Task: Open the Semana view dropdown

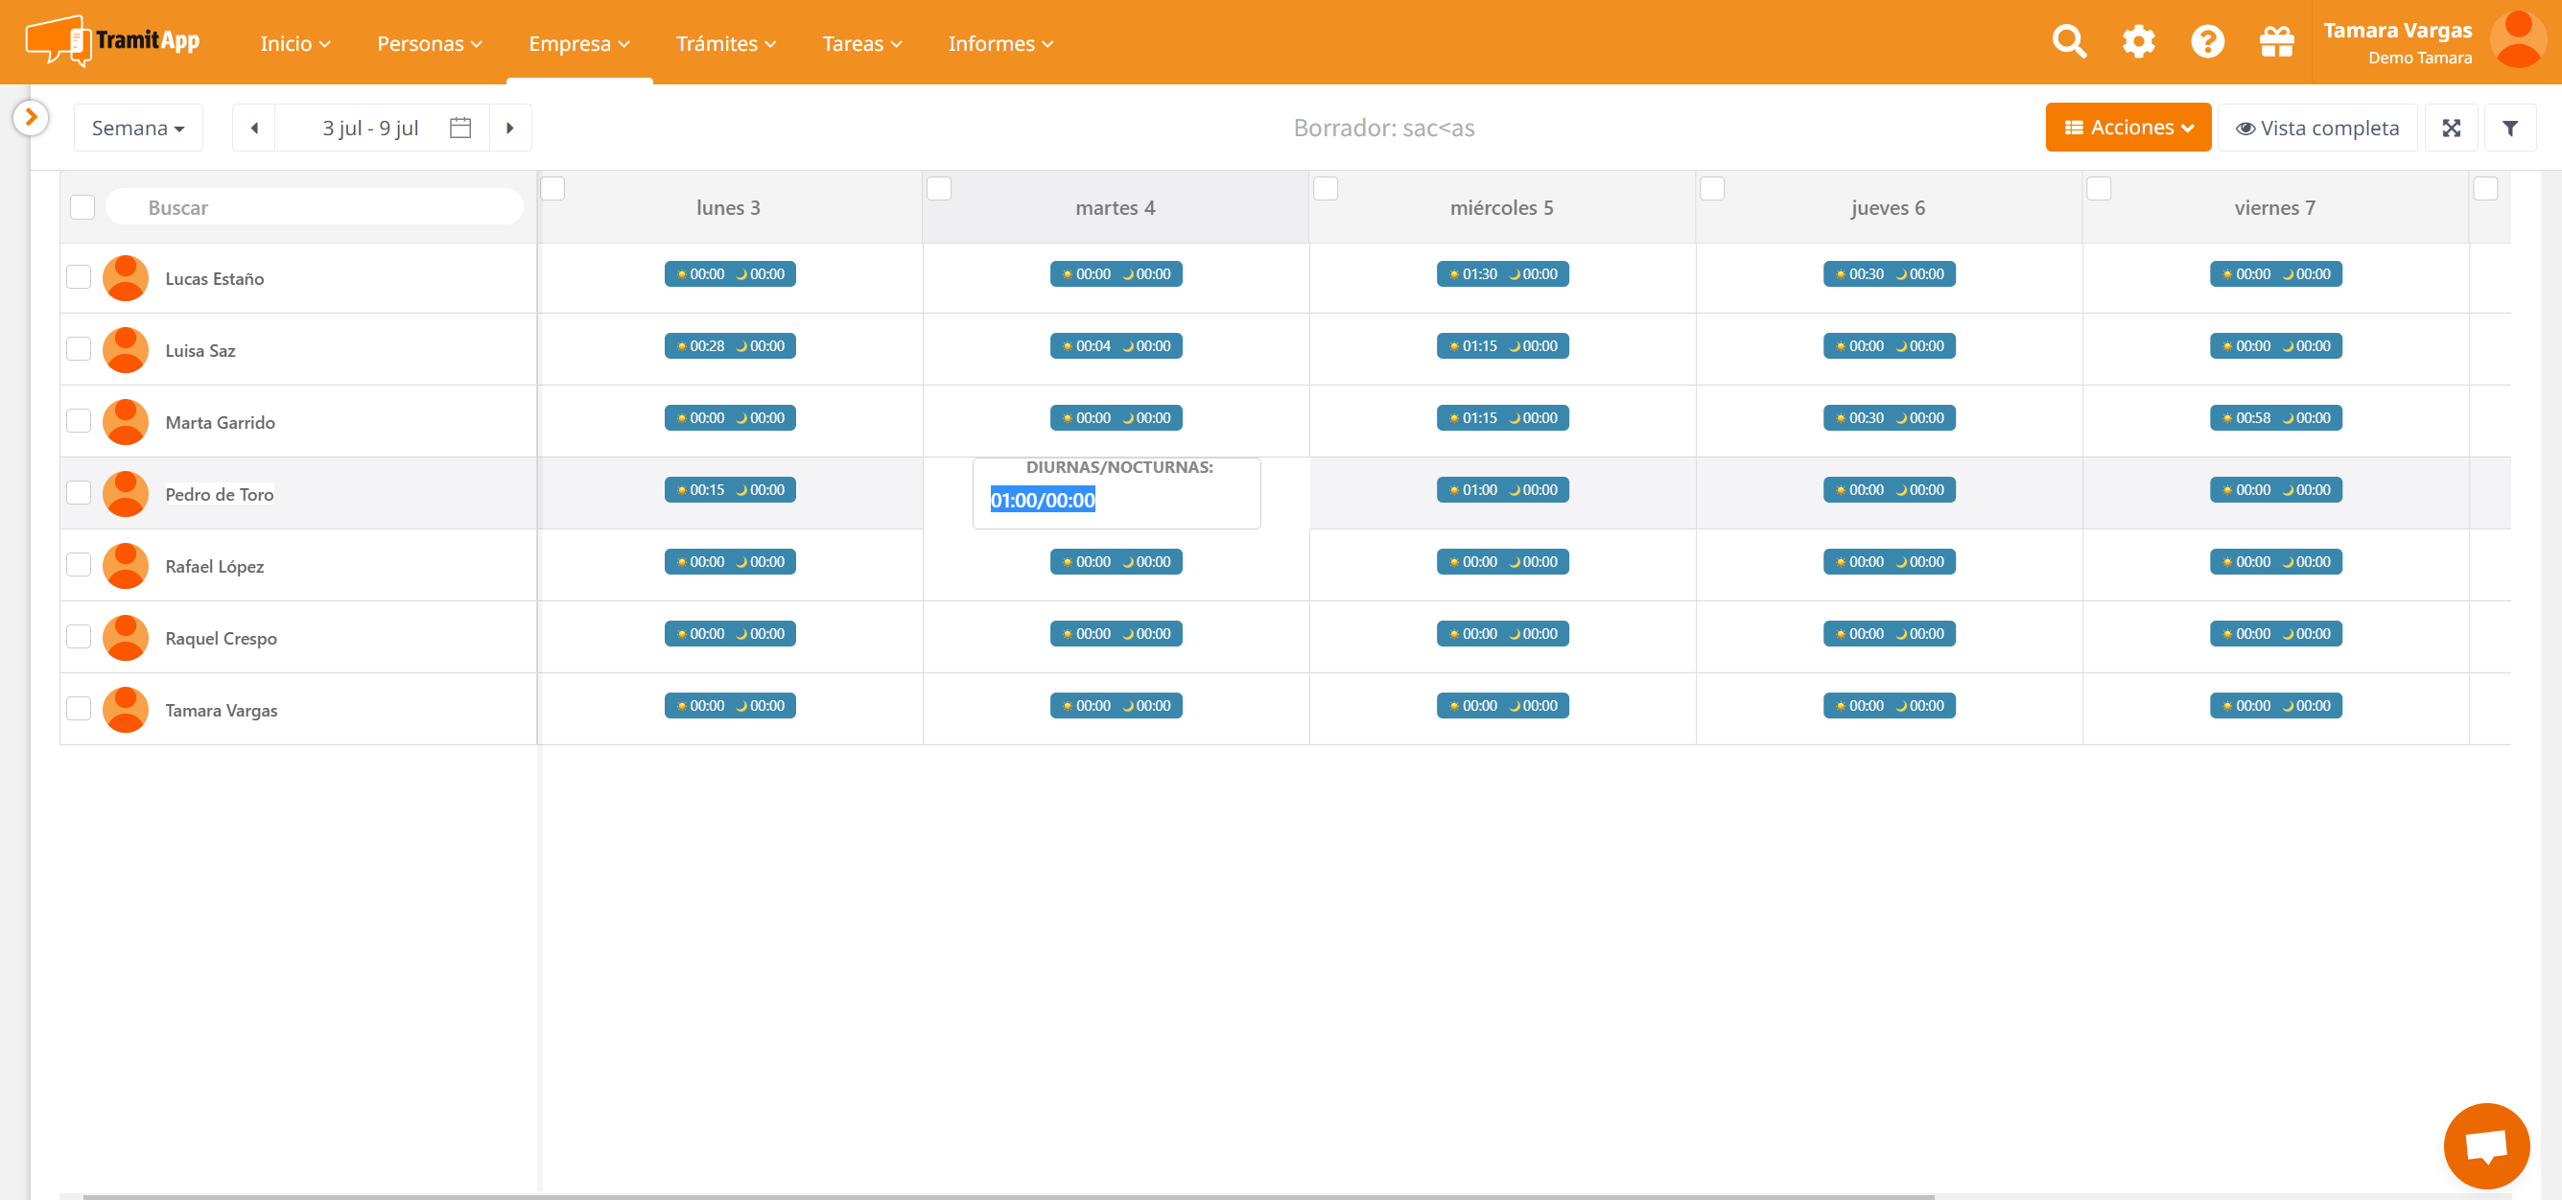Action: (138, 129)
